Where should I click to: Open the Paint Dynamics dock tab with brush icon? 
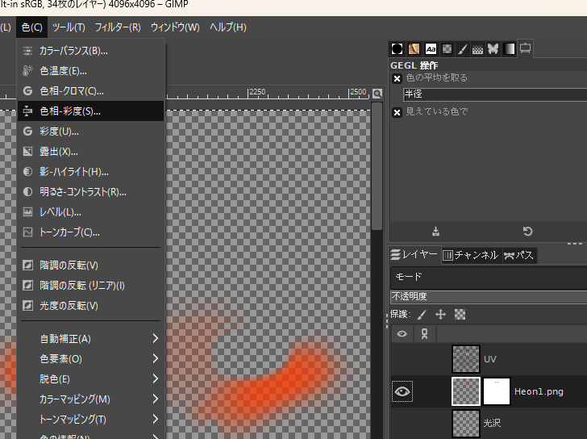coord(463,49)
